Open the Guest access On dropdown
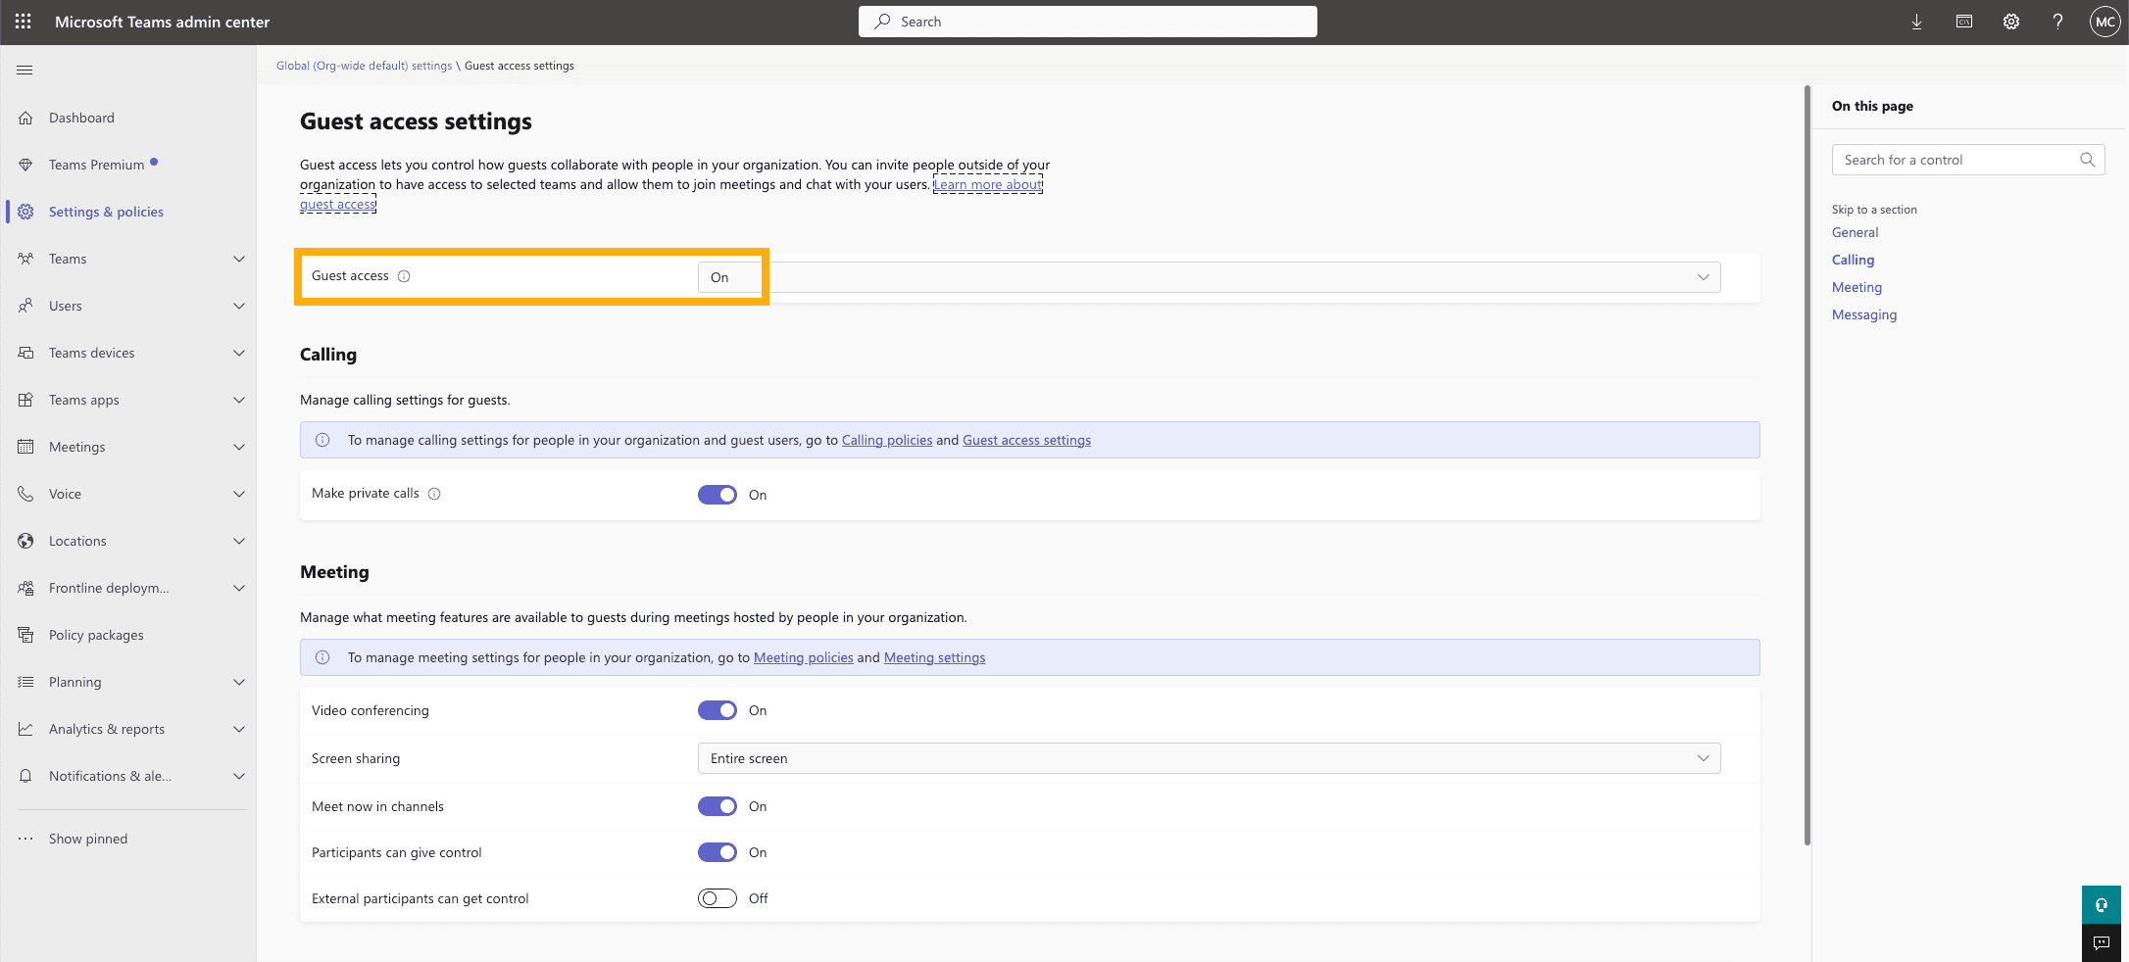Viewport: 2129px width, 962px height. pyautogui.click(x=1209, y=277)
